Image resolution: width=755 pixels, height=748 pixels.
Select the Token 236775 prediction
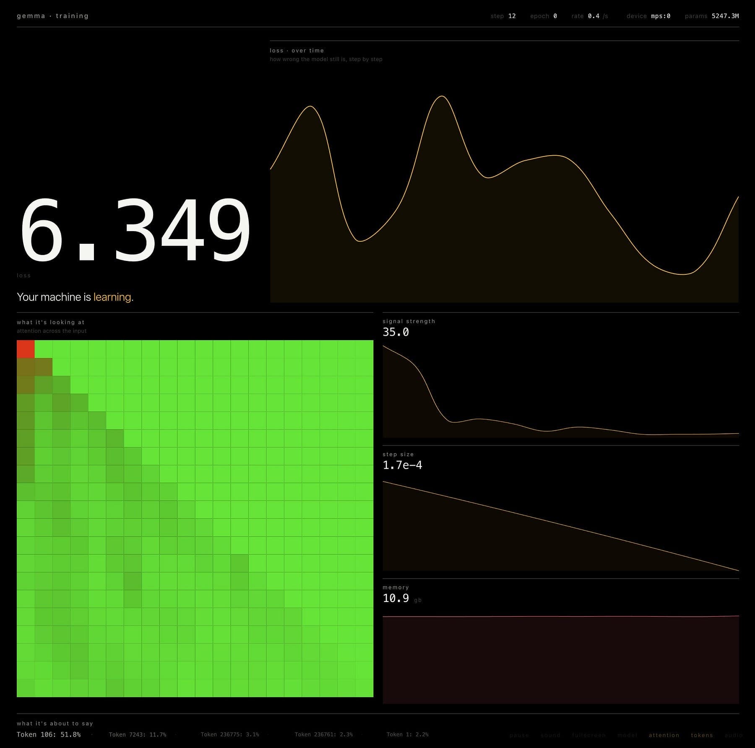(x=230, y=734)
